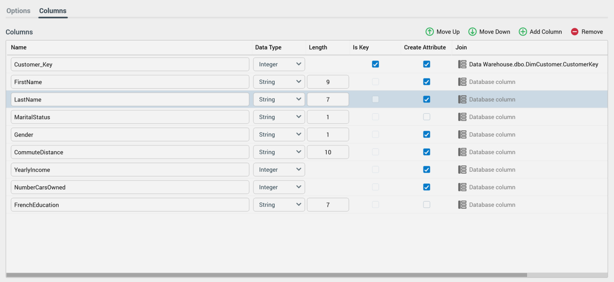This screenshot has width=614, height=282.
Task: Uncheck Is Key for Customer_Key
Action: tap(375, 64)
